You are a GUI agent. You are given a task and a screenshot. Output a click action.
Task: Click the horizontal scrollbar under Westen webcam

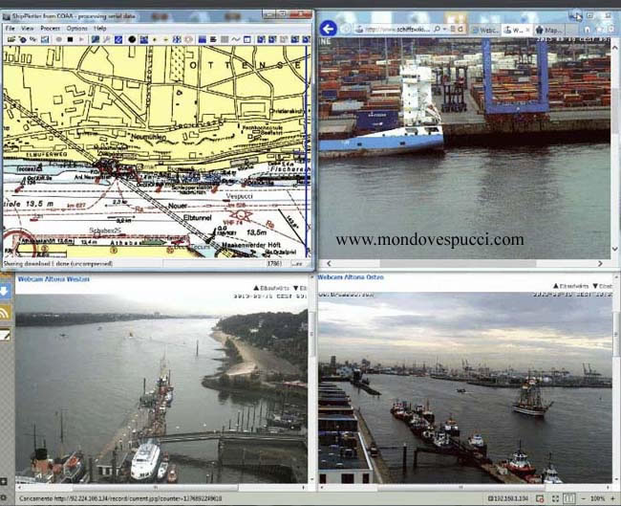[161, 488]
